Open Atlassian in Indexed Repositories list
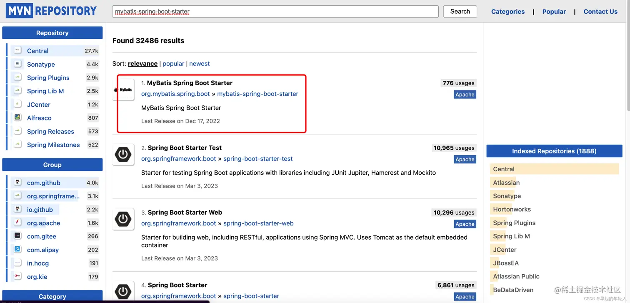 pos(506,182)
